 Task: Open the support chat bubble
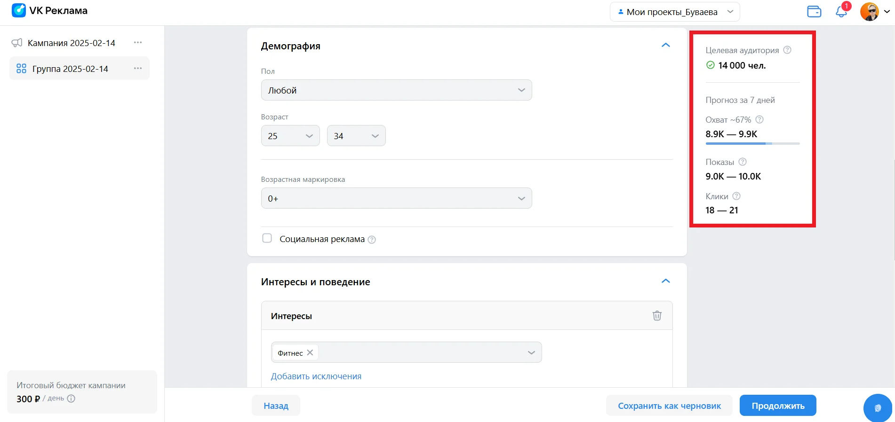pyautogui.click(x=878, y=407)
